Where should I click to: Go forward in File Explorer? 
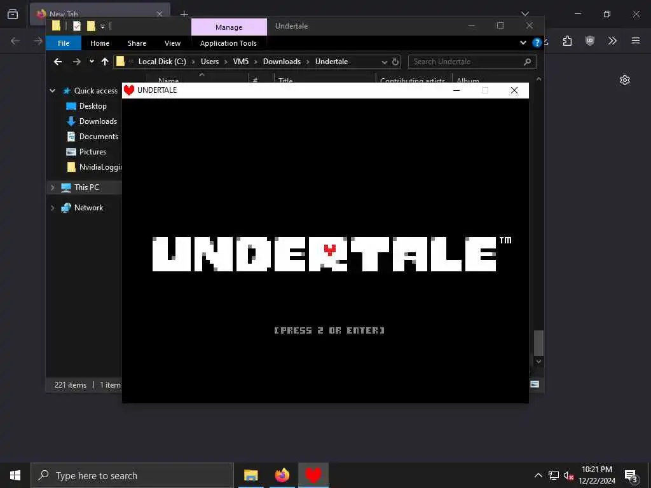[x=77, y=62]
